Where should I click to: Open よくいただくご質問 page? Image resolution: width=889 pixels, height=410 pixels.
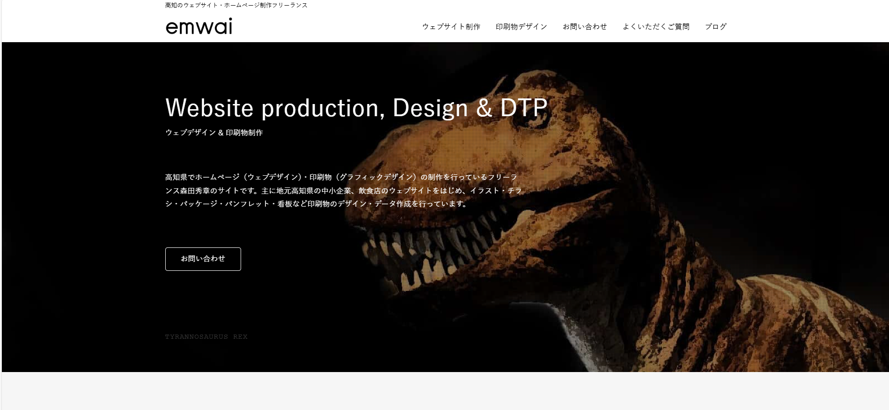pos(656,27)
